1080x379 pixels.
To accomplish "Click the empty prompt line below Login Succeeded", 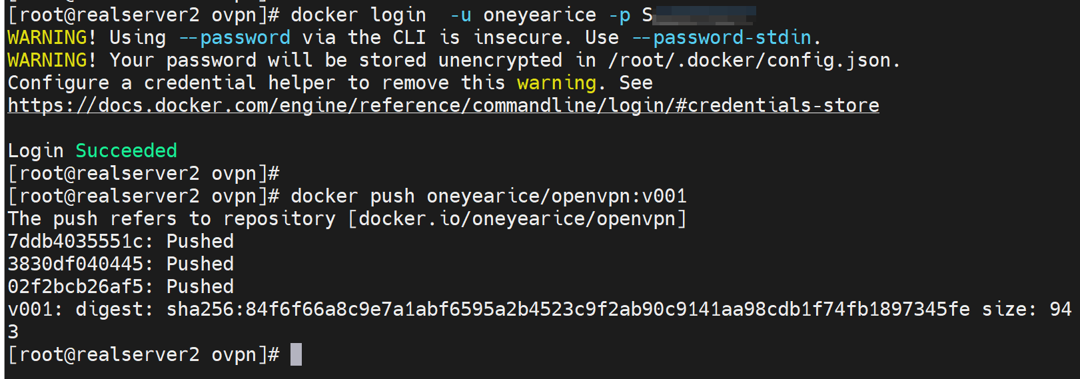I will click(x=143, y=173).
